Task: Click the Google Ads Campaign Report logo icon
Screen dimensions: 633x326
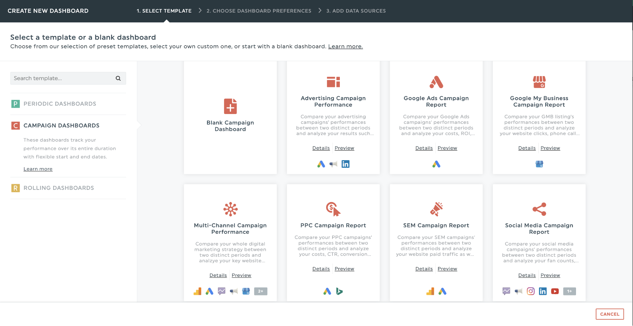Action: (x=436, y=82)
